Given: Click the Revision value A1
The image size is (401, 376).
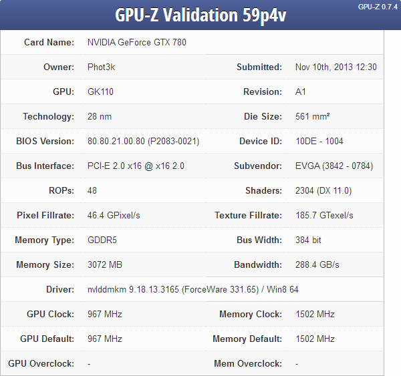Looking at the screenshot, I should coord(301,91).
